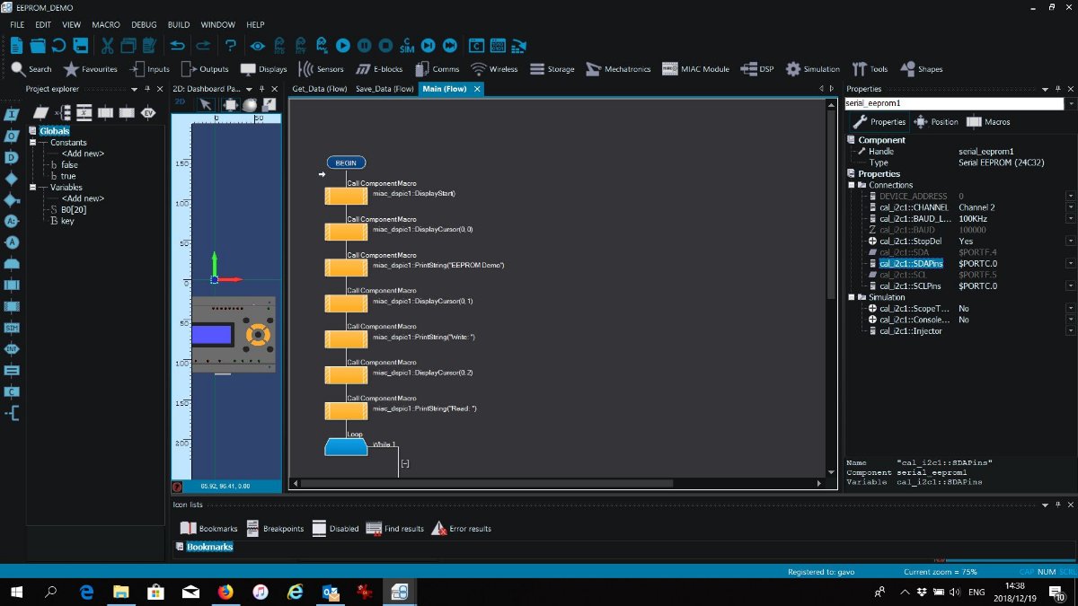Click the Save project disk icon

click(x=81, y=45)
